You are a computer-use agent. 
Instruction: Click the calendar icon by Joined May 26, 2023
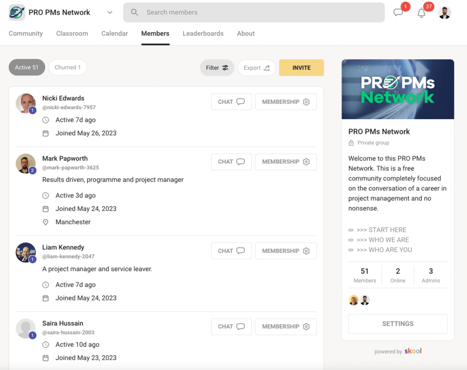(x=46, y=133)
